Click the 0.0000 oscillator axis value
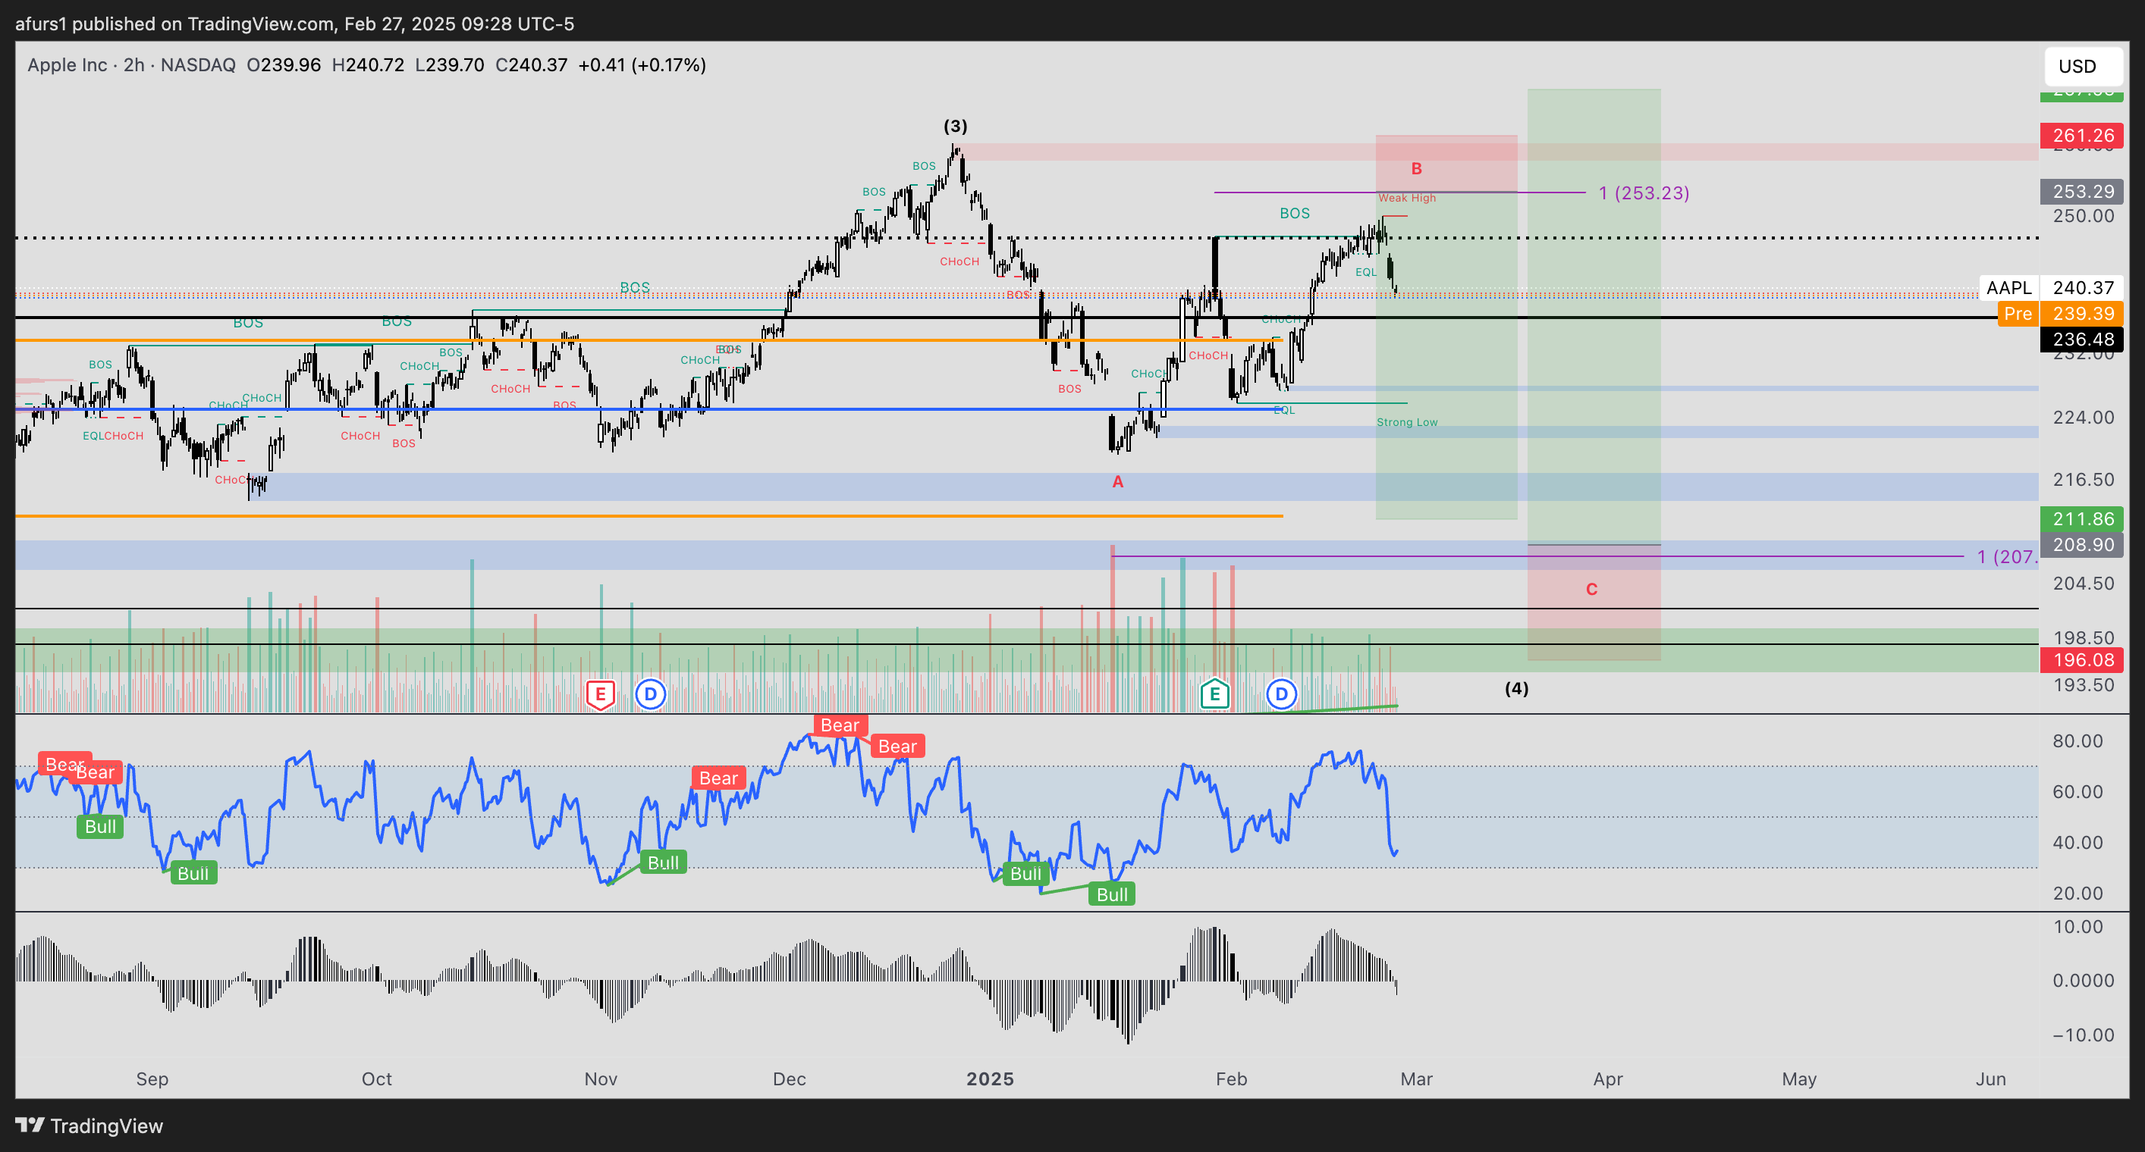2145x1152 pixels. (x=2084, y=981)
